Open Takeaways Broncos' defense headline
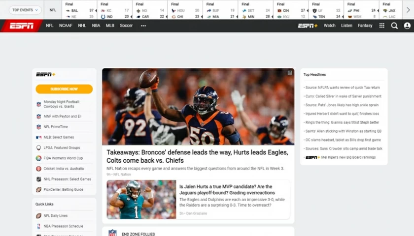 197,156
